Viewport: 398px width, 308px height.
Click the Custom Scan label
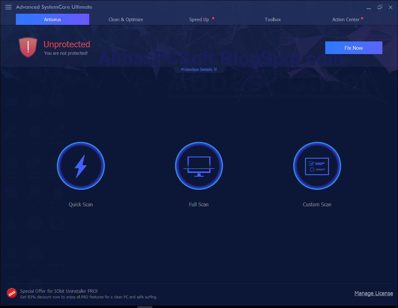(x=317, y=204)
